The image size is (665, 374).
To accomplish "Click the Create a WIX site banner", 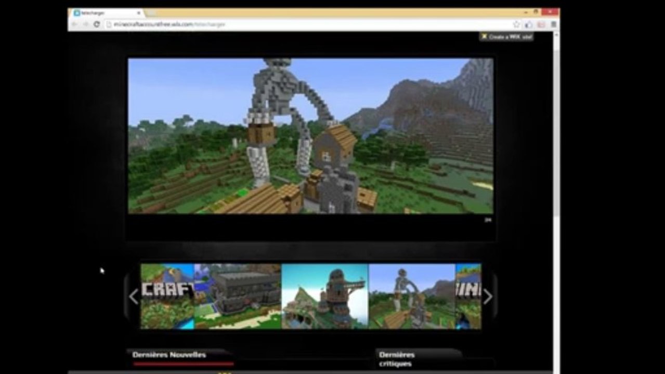I will click(506, 37).
